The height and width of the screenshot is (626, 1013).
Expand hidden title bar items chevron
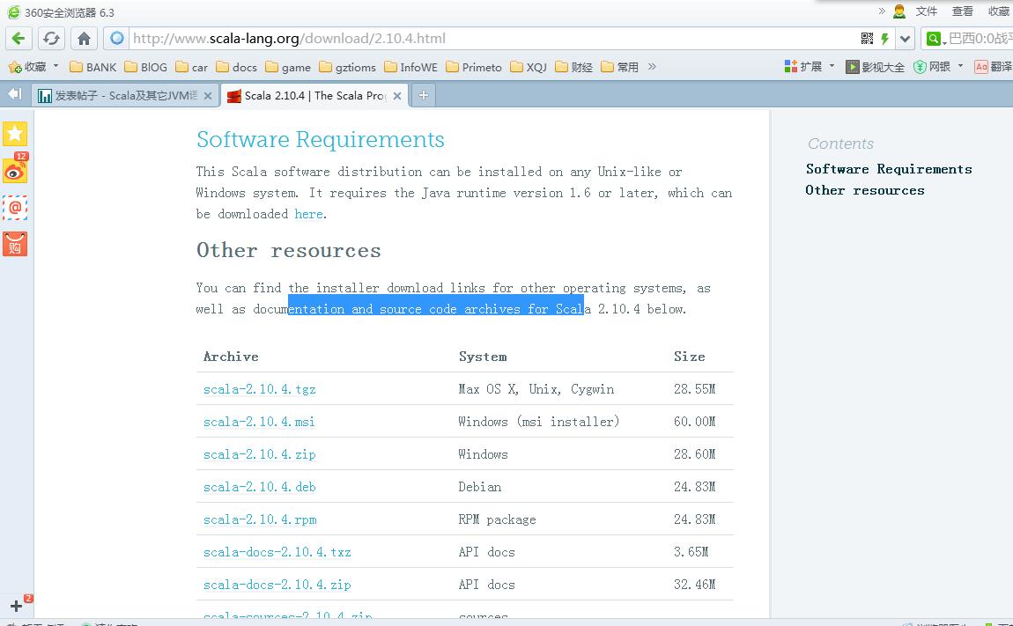tap(882, 11)
